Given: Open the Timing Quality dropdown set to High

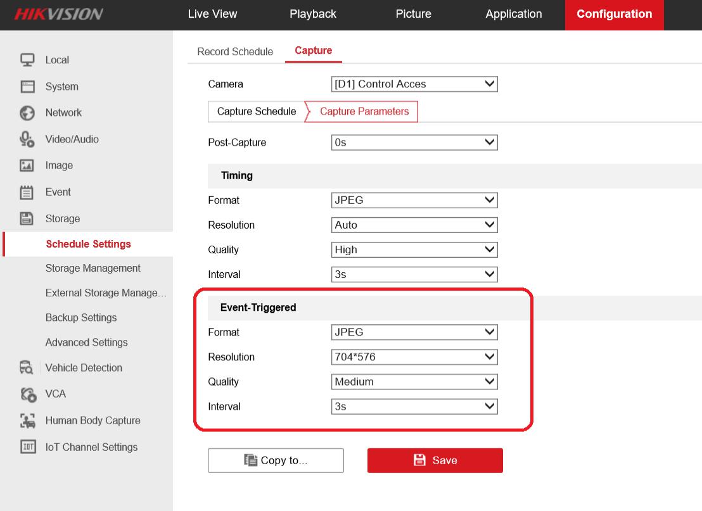Looking at the screenshot, I should tap(414, 250).
